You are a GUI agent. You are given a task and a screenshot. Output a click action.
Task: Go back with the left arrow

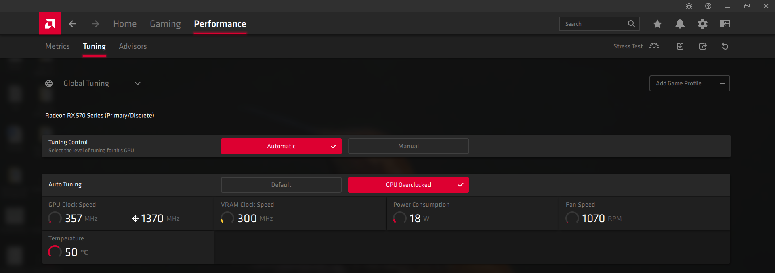point(72,24)
